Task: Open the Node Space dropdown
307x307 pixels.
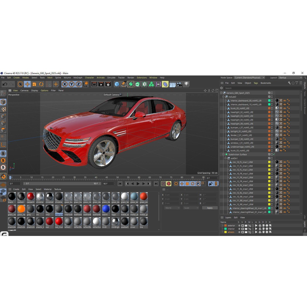Action: pyautogui.click(x=249, y=78)
